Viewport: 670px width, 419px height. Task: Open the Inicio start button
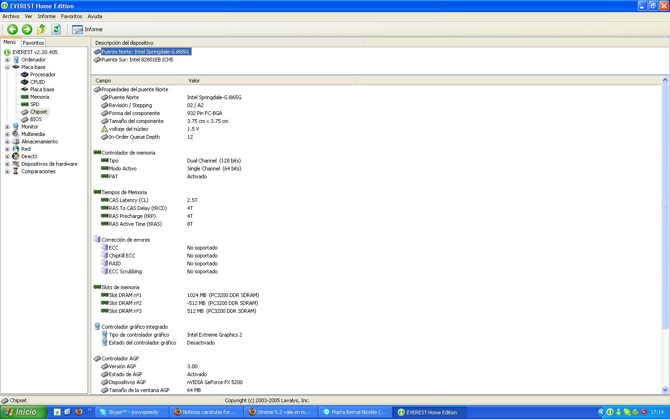[x=24, y=412]
